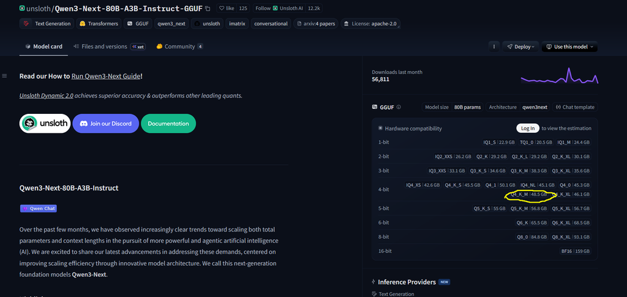
Task: Follow Unsloth AI with the Follow button
Action: [263, 9]
